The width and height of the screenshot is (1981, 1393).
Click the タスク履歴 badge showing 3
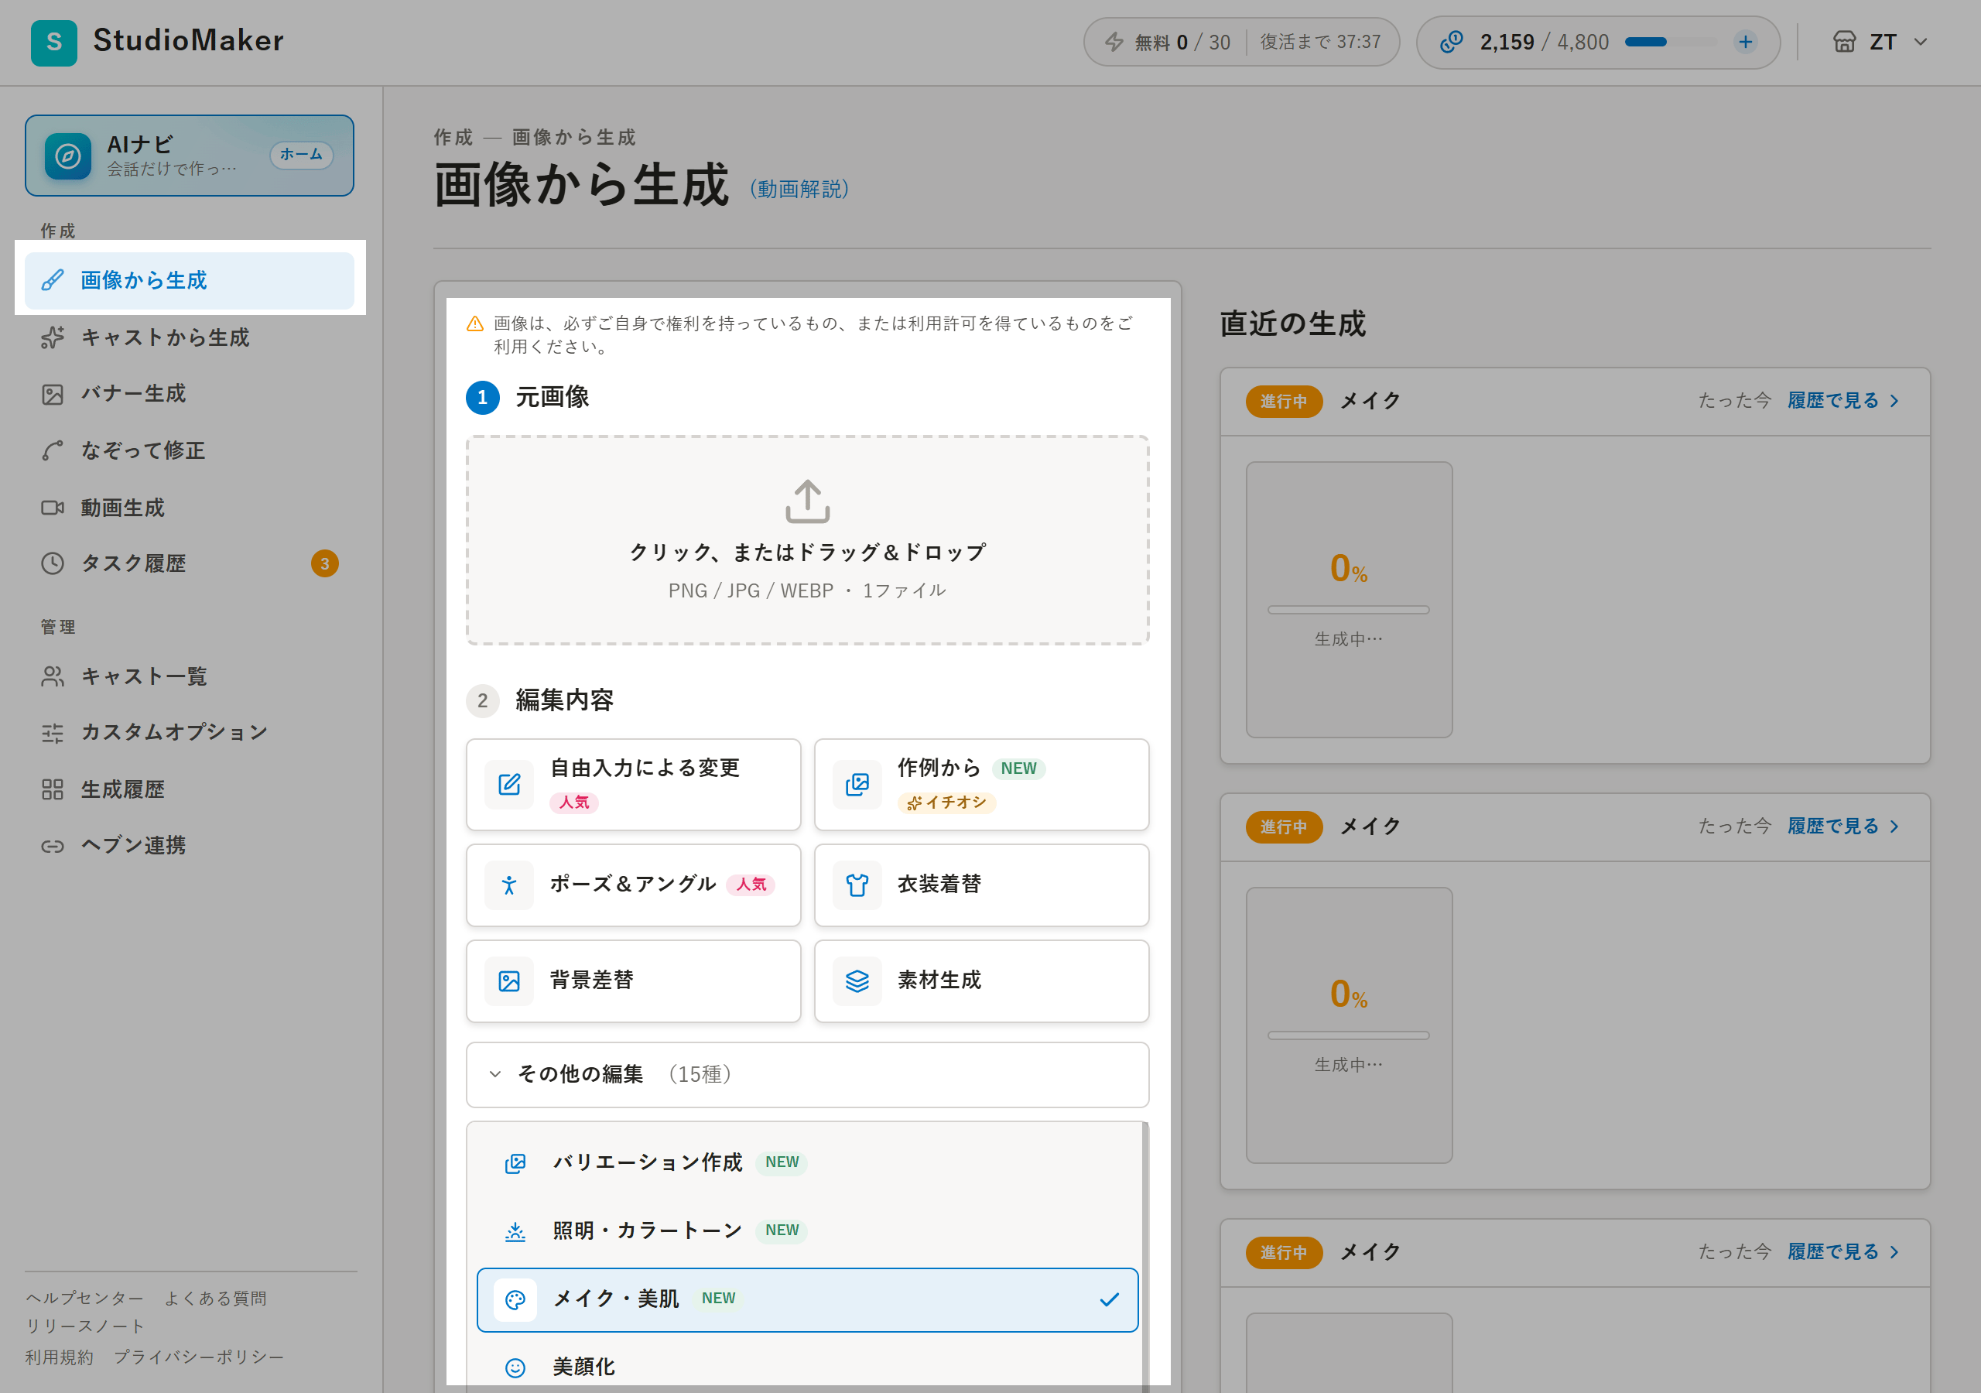pyautogui.click(x=324, y=563)
